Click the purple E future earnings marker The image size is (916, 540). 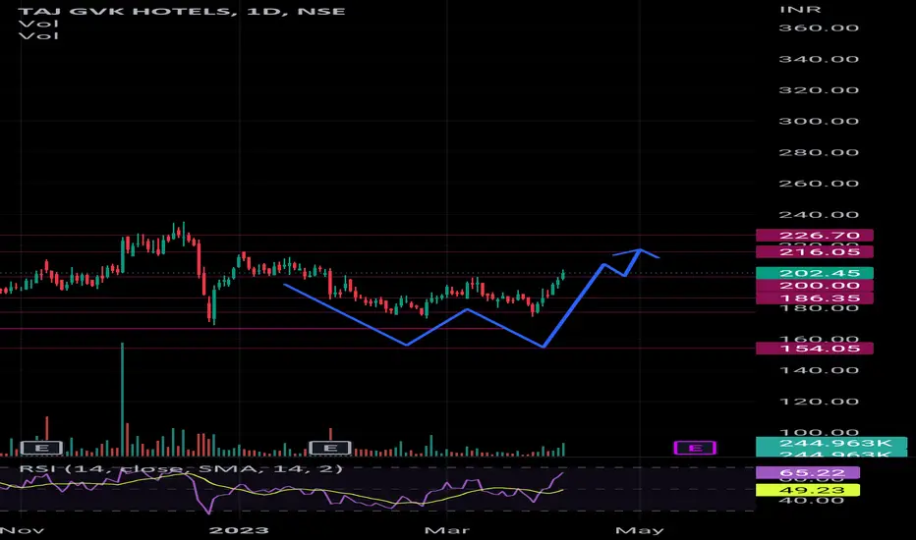695,448
